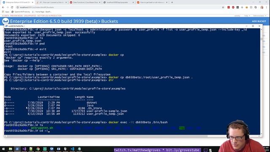Click the Directory path line in the dir output
This screenshot has height=152, width=270.
[x=68, y=89]
